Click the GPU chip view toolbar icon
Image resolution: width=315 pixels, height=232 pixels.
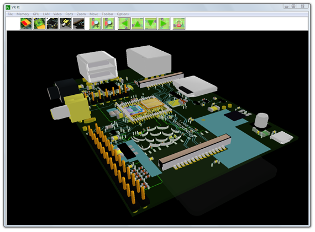tap(39, 24)
